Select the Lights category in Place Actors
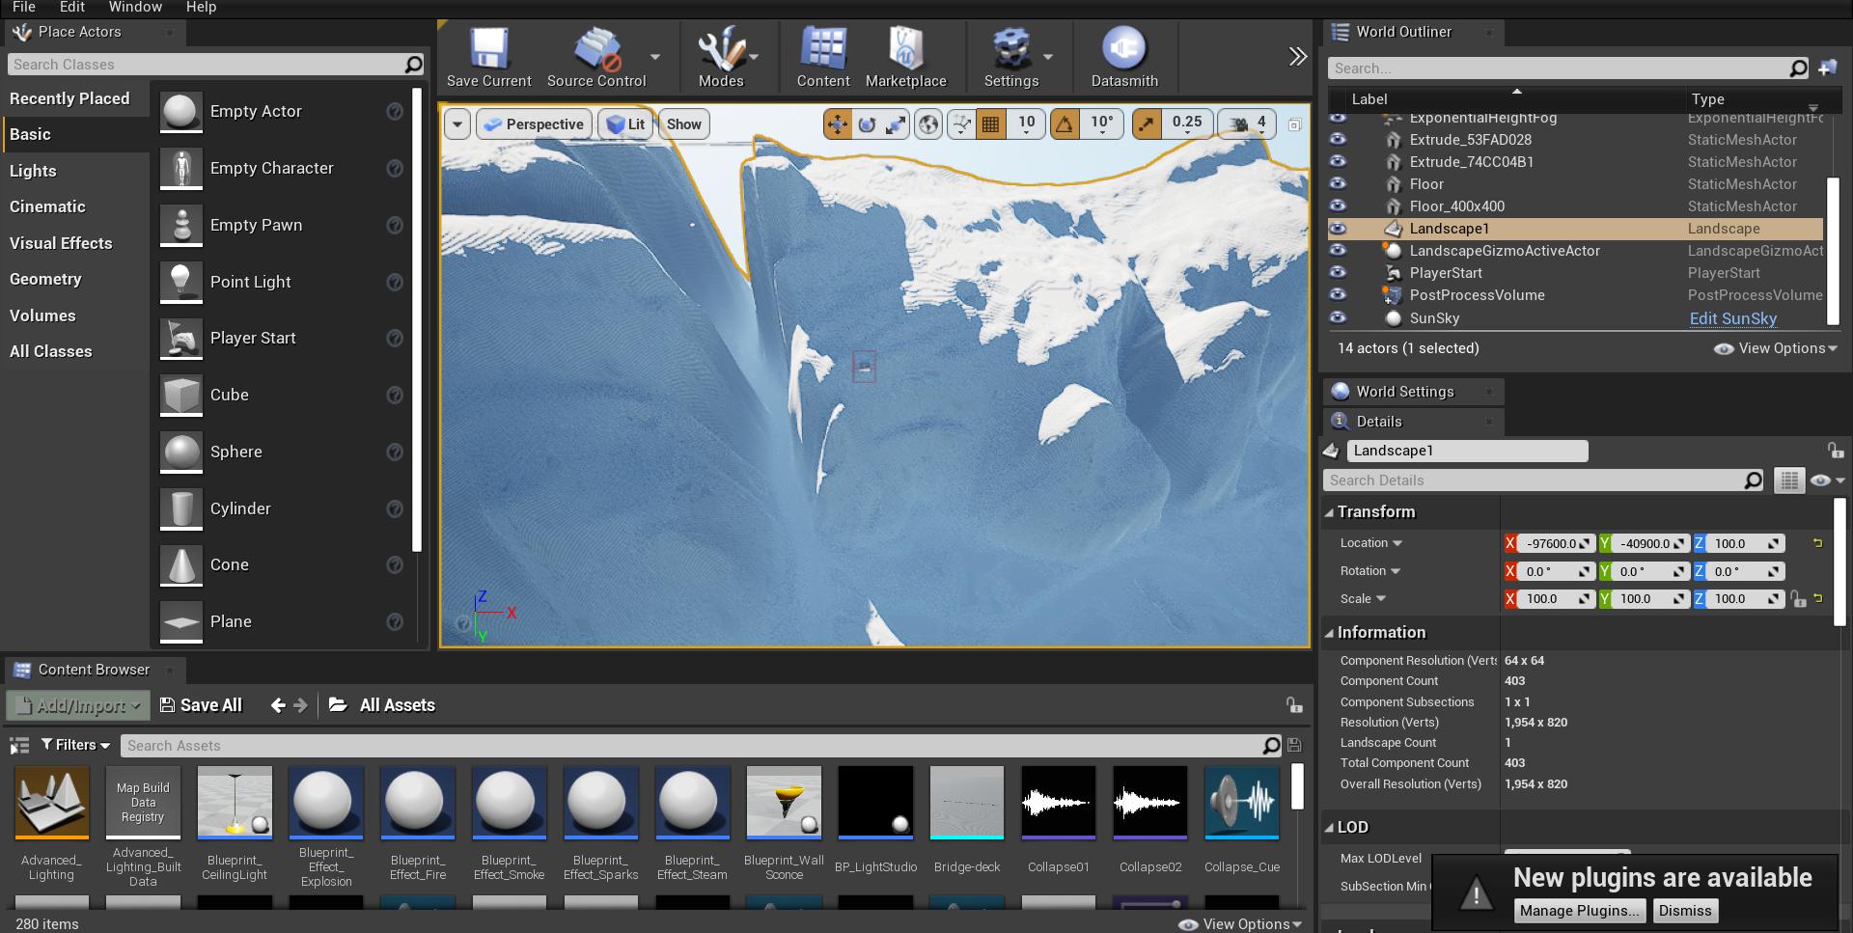 (33, 171)
